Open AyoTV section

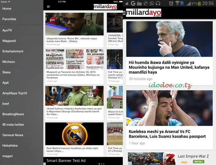point(21,30)
